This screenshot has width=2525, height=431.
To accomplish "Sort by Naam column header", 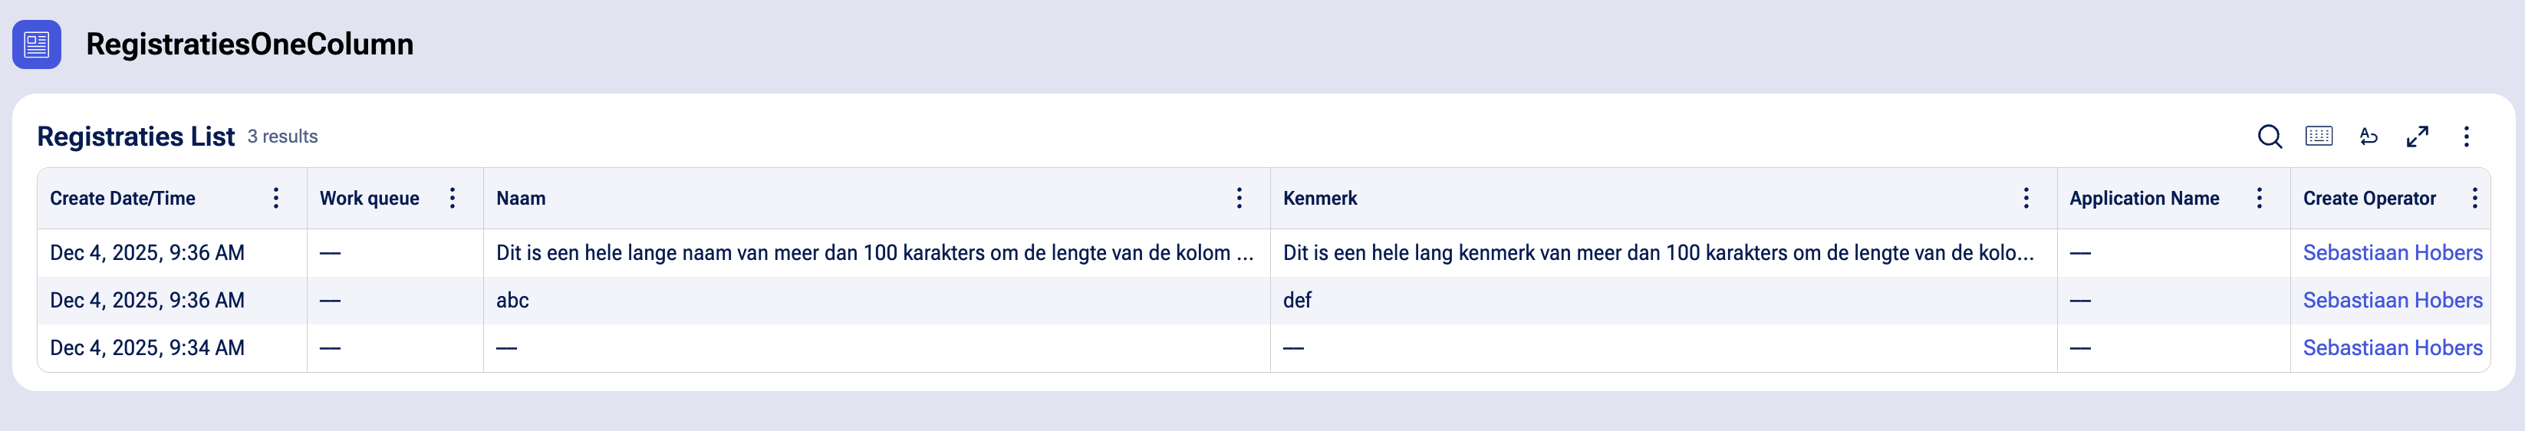I will click(x=521, y=198).
